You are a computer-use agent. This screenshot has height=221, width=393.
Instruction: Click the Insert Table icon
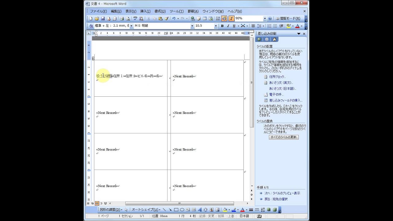(x=205, y=19)
